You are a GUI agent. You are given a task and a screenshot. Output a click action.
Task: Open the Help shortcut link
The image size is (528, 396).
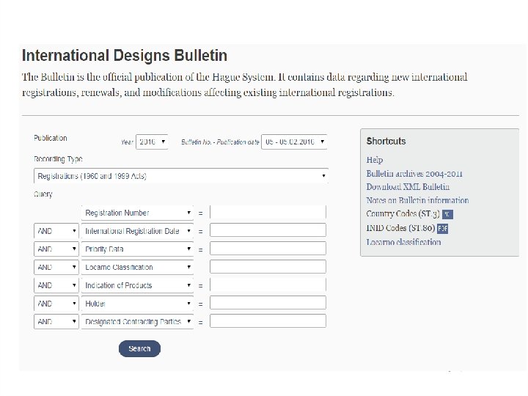(x=375, y=160)
